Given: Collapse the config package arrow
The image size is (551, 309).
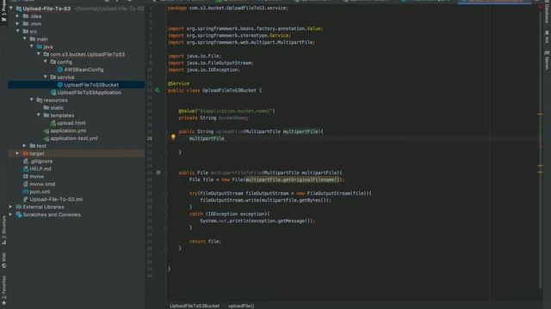Looking at the screenshot, I should tap(46, 62).
